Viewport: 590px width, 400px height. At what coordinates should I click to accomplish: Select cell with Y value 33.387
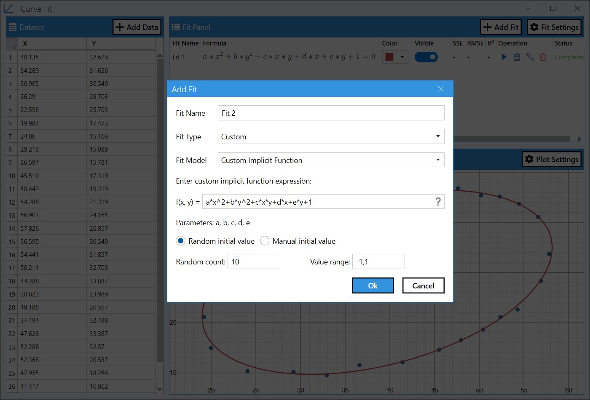pyautogui.click(x=121, y=333)
